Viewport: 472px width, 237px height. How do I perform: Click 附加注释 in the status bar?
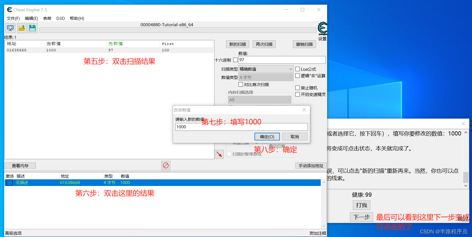[x=318, y=233]
